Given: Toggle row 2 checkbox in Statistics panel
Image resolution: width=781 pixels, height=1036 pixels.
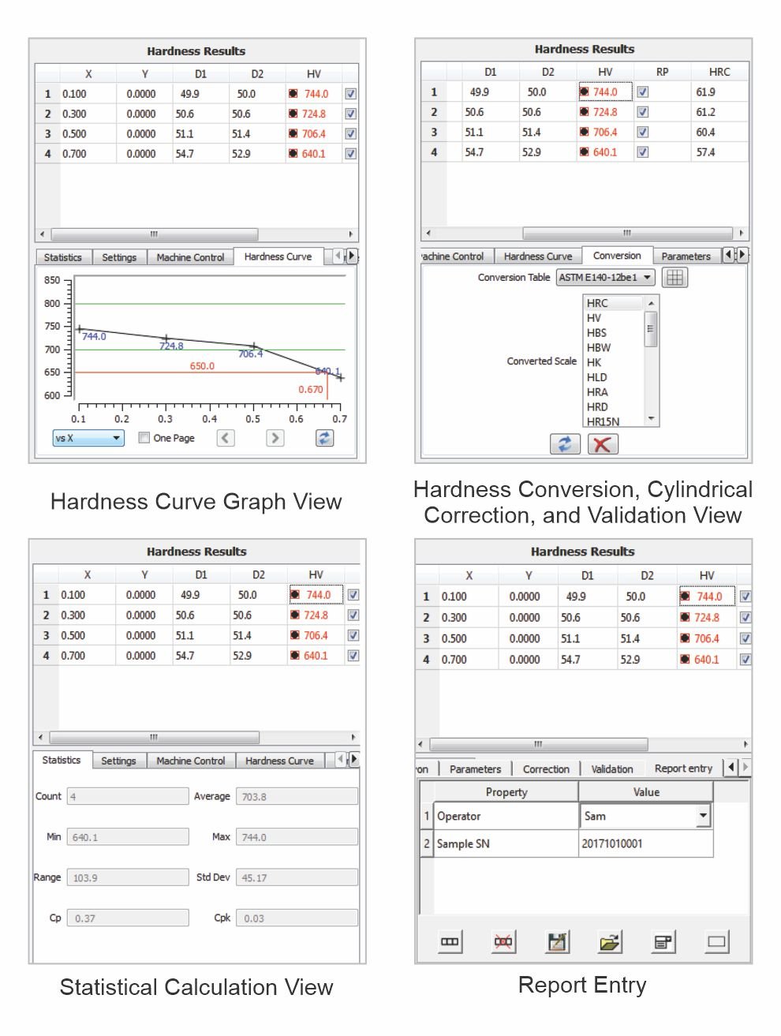Looking at the screenshot, I should 353,615.
